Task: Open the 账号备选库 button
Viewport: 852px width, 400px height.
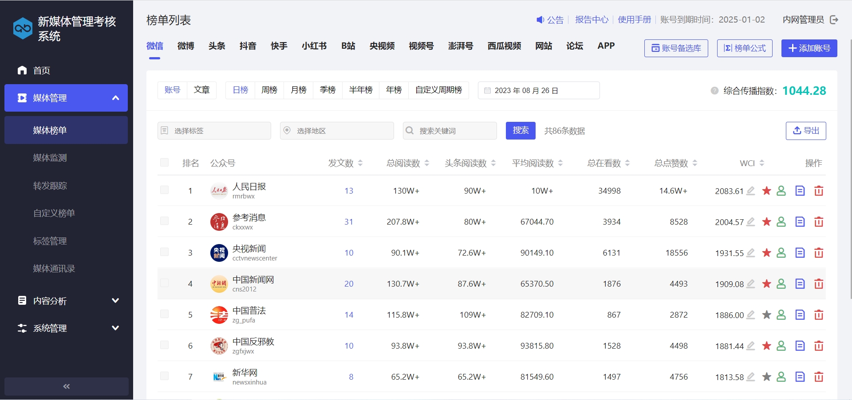Action: pos(676,48)
